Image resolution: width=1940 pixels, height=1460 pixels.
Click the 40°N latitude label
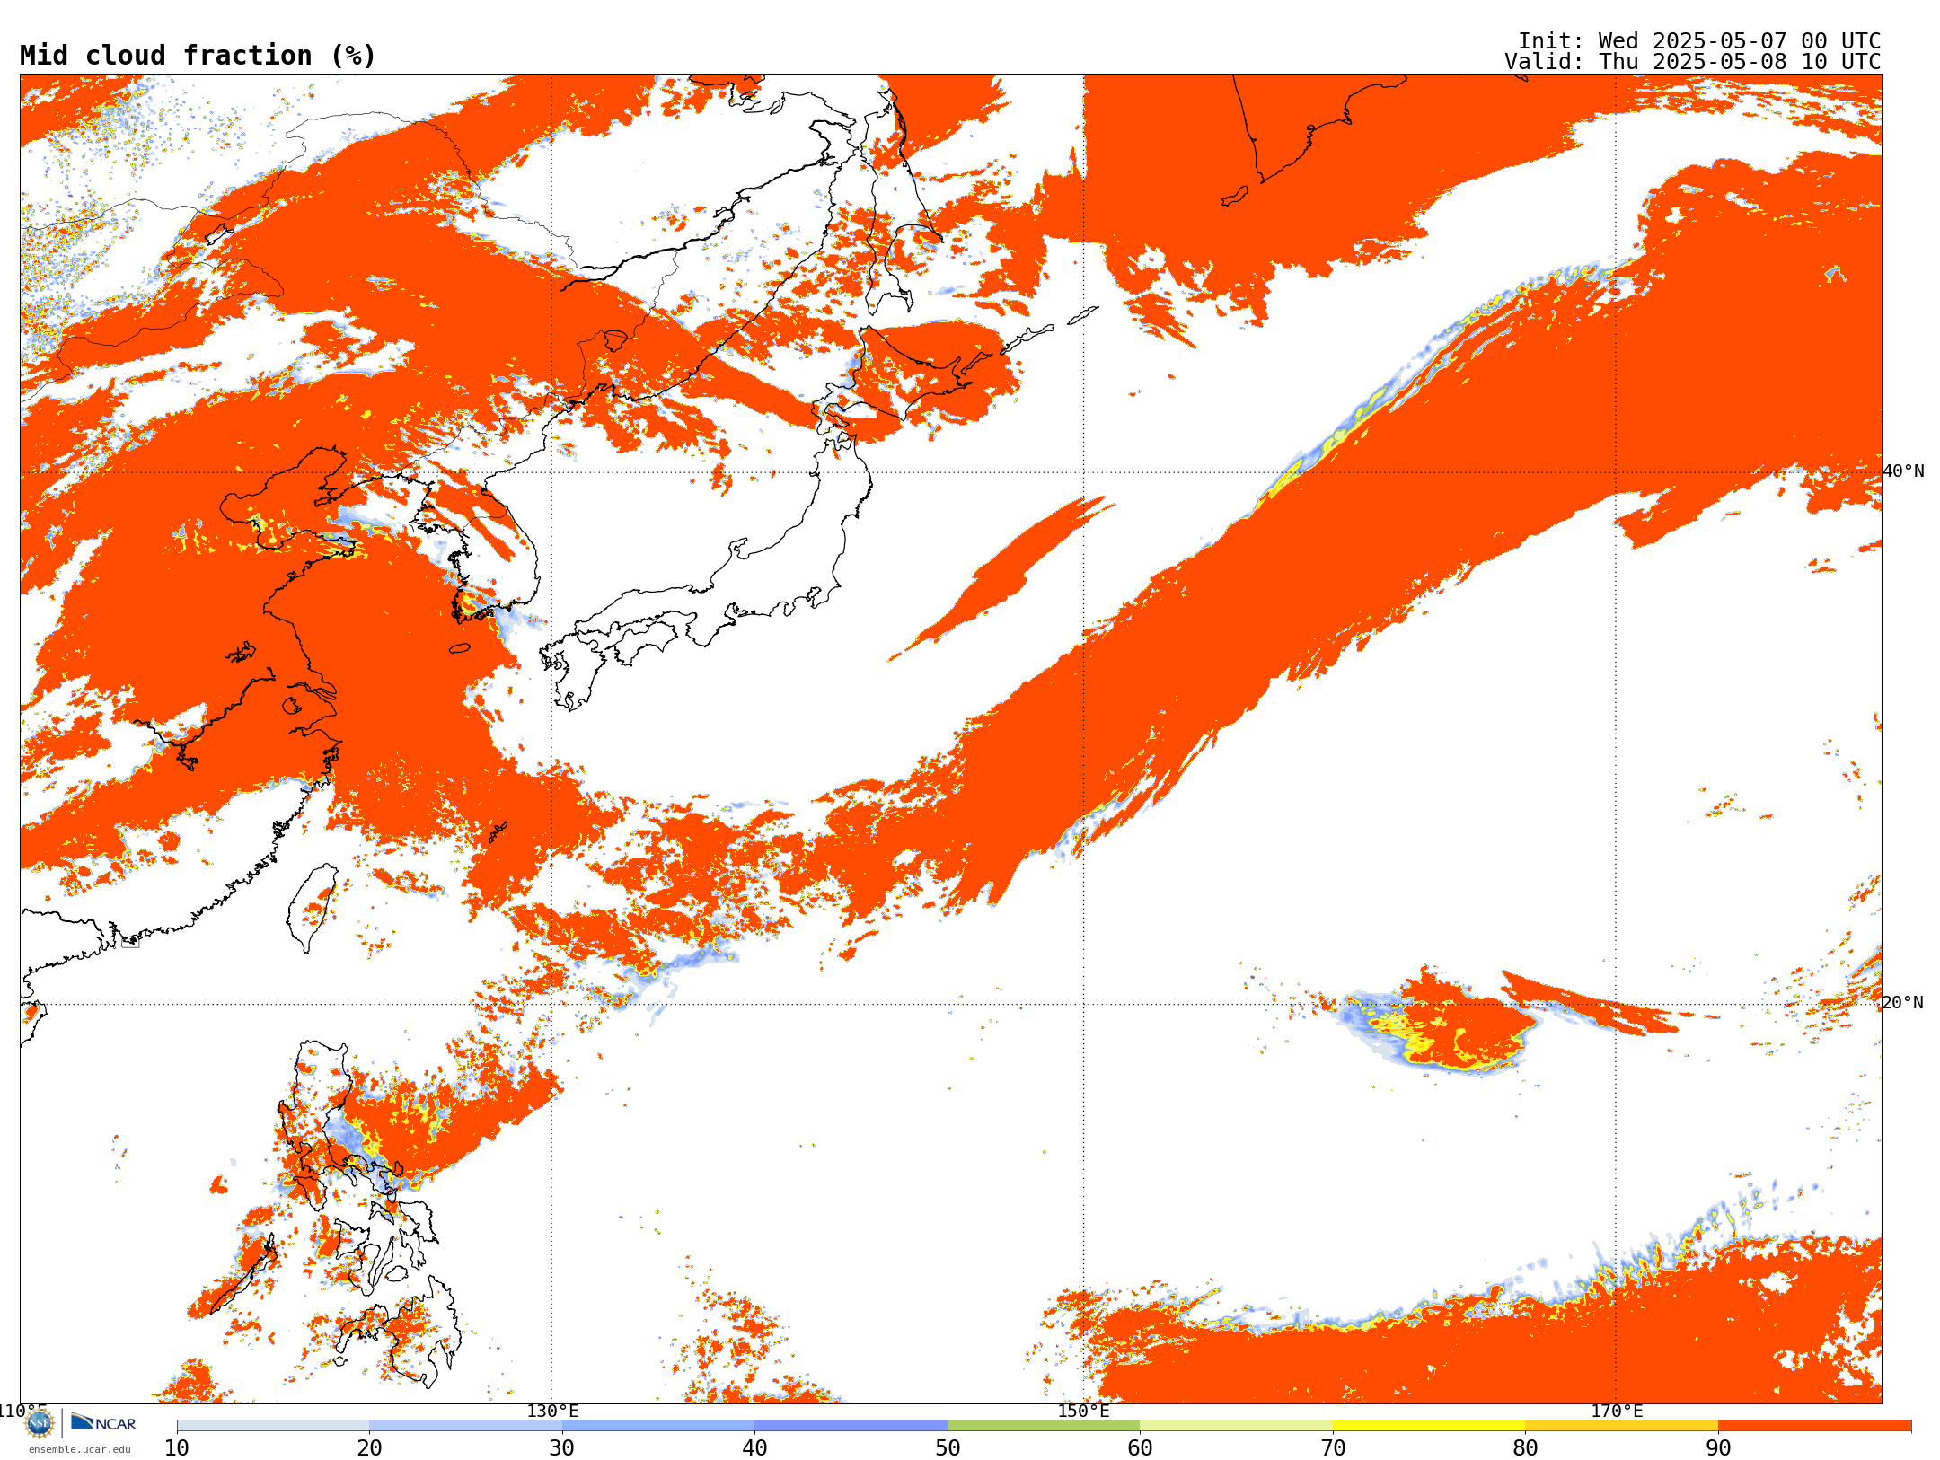coord(1903,471)
